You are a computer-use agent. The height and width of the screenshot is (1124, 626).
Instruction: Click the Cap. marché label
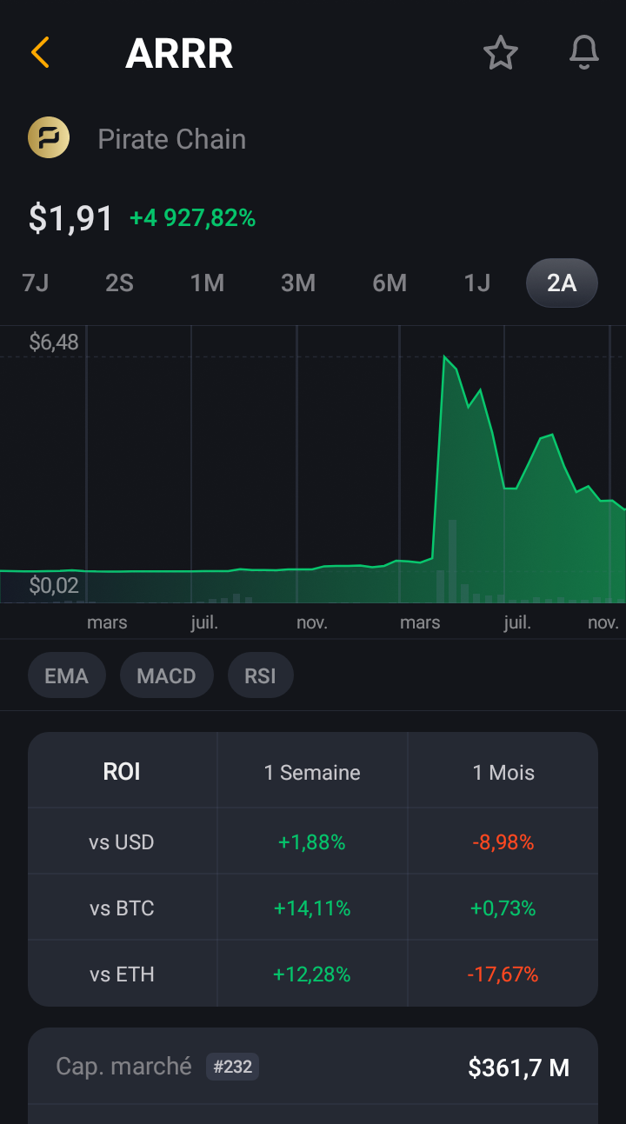pos(123,1067)
